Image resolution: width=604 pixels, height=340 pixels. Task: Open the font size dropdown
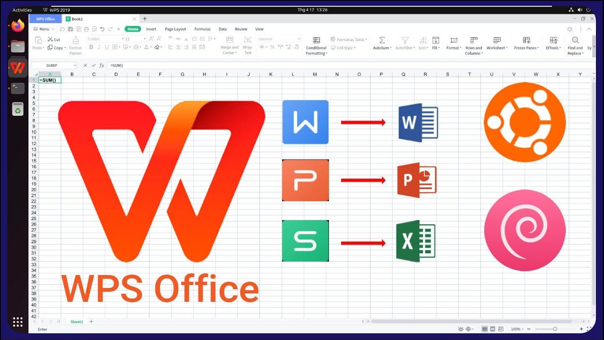(x=144, y=39)
